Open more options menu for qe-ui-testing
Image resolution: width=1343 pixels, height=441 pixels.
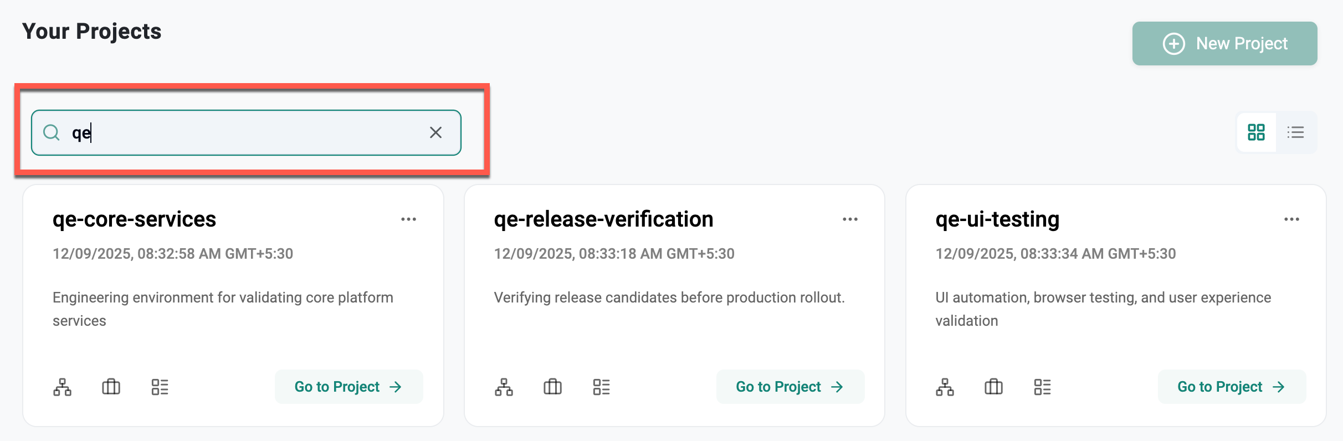1291,219
